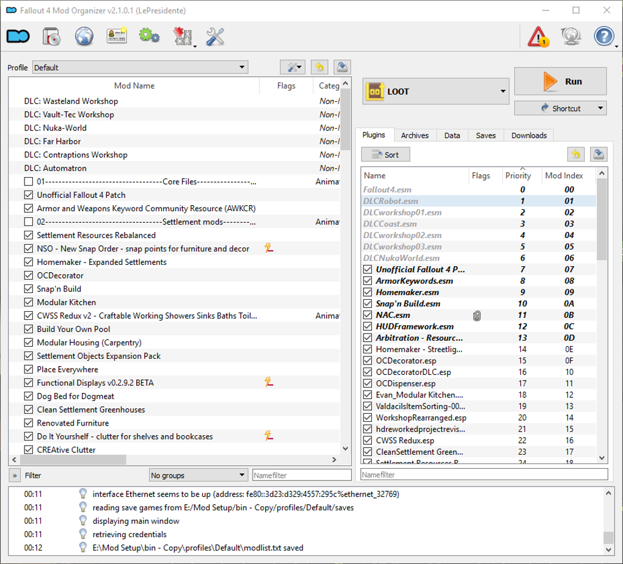
Task: Click Do It Yourshelf conflict flag icon
Action: click(269, 436)
